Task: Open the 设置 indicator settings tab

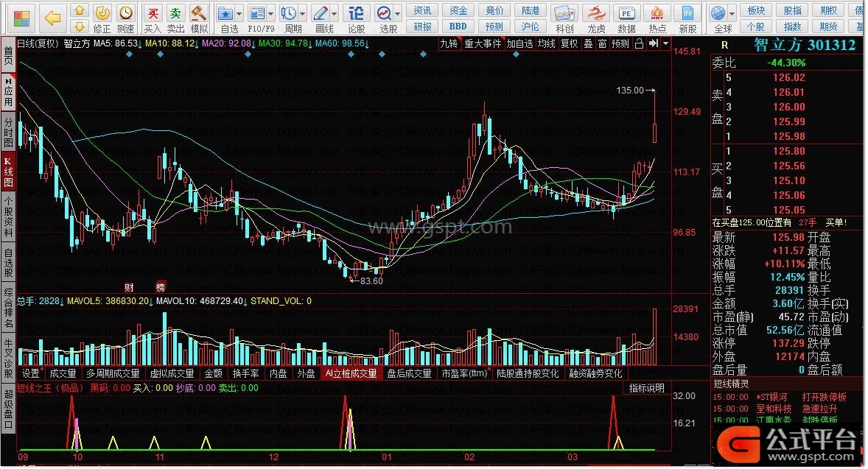Action: click(30, 374)
